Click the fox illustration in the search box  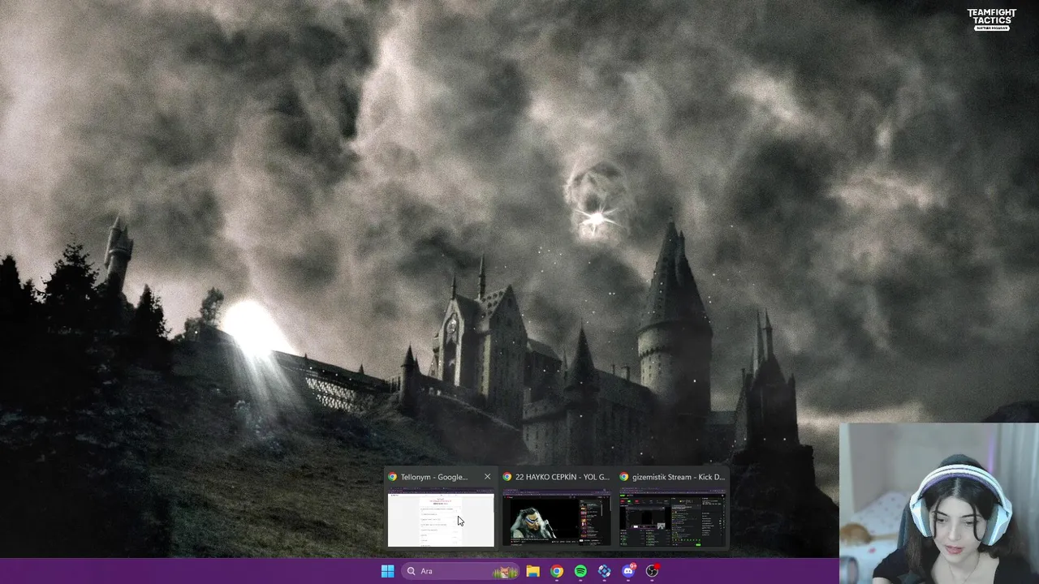click(505, 572)
